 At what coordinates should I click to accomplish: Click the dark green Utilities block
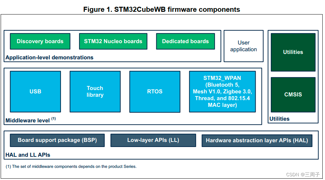293,52
